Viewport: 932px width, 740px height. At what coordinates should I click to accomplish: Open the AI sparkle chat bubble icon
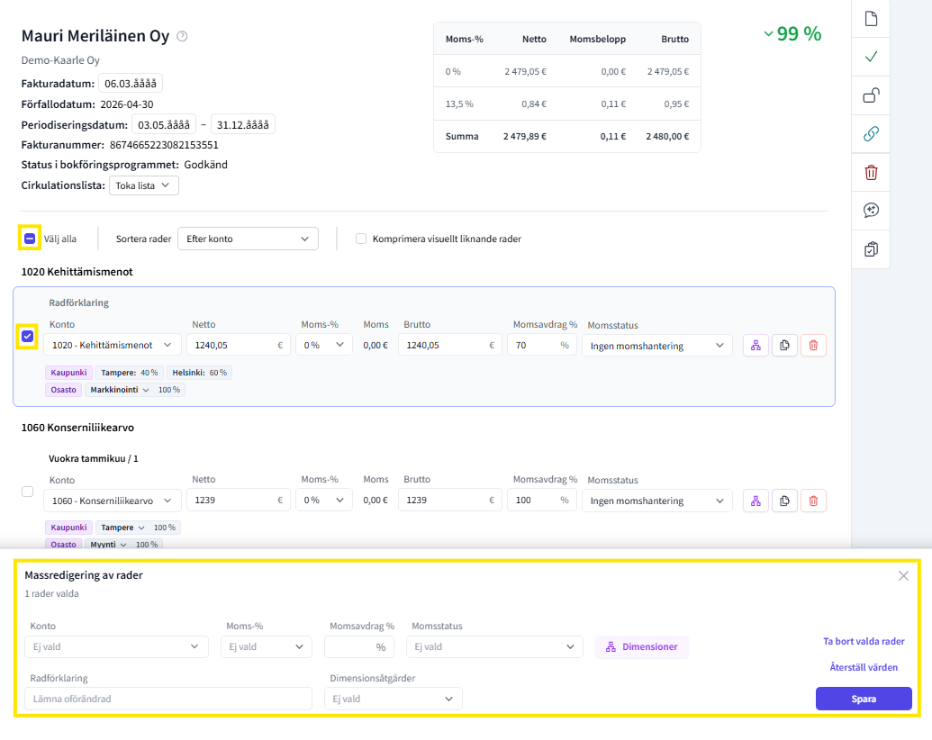[871, 211]
